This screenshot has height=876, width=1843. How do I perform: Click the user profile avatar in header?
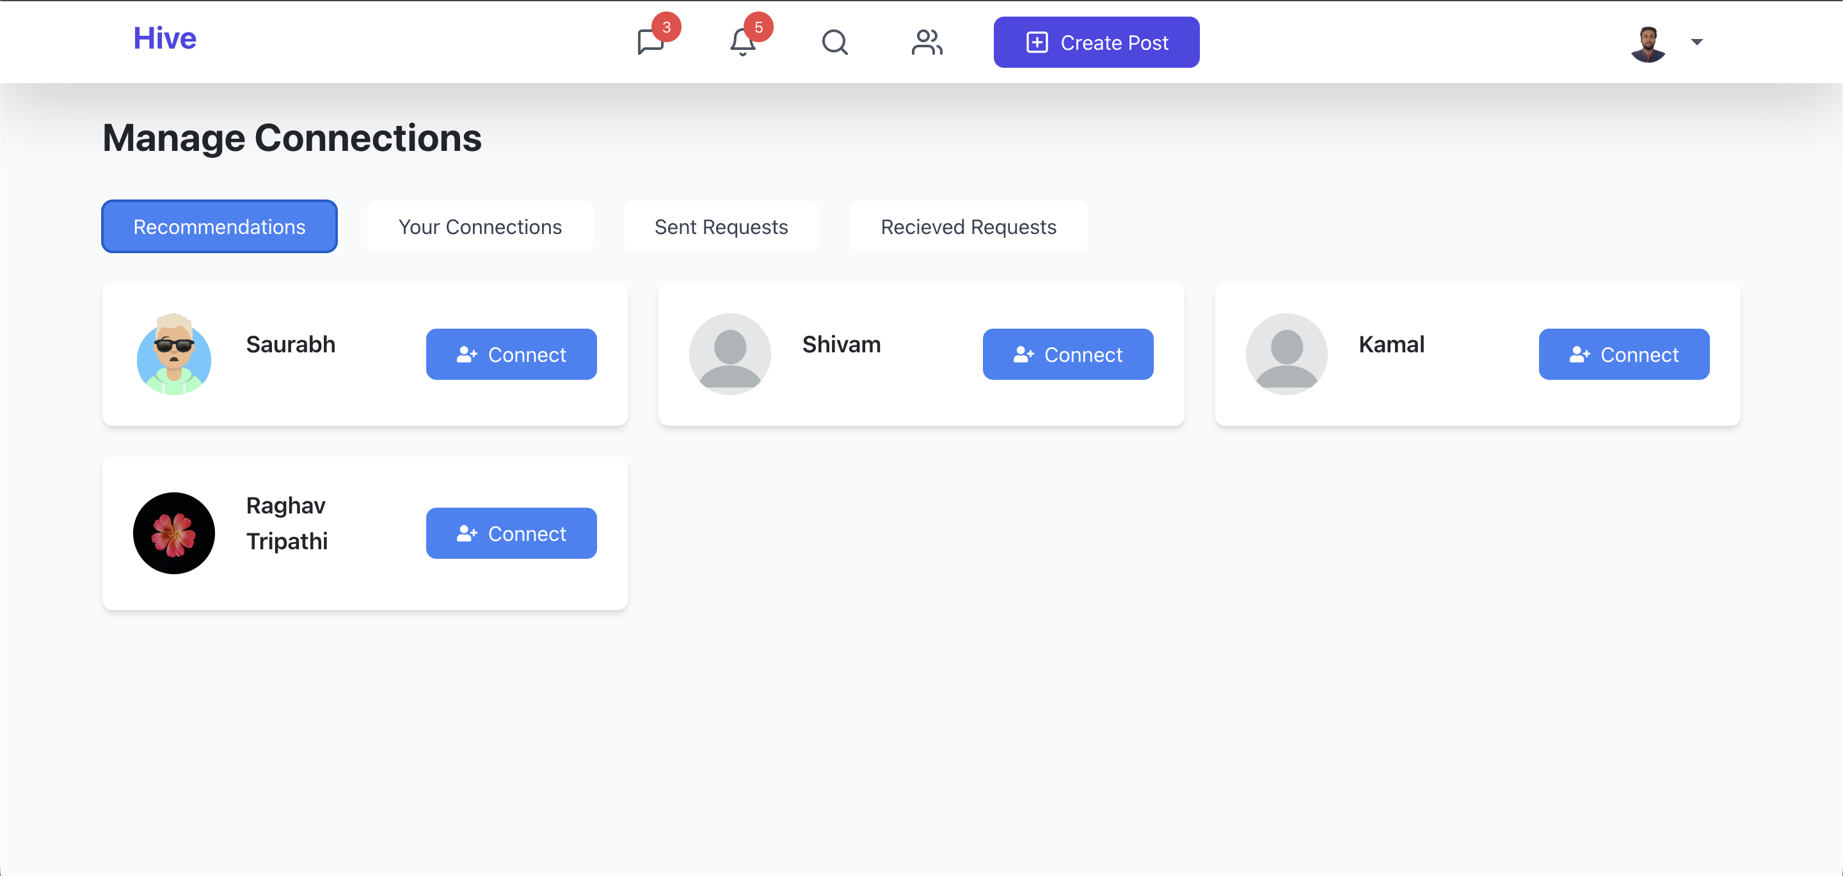coord(1648,43)
